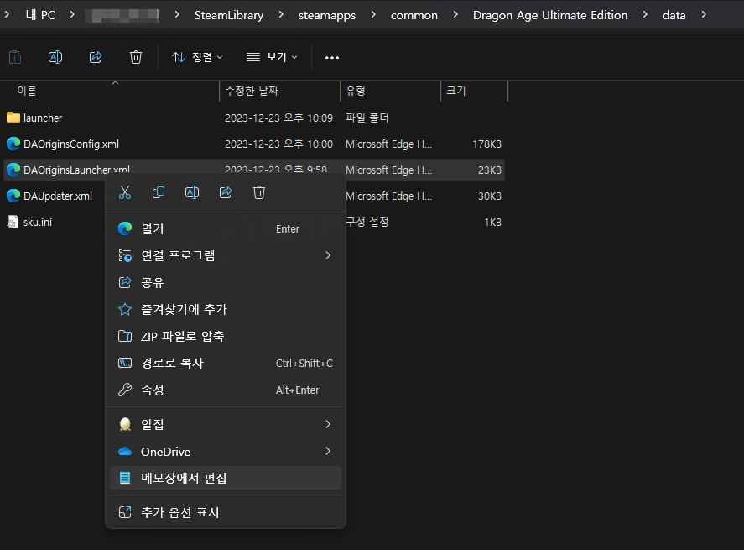Open 속성 from the context menu
Image resolution: width=744 pixels, height=550 pixels.
(x=226, y=390)
